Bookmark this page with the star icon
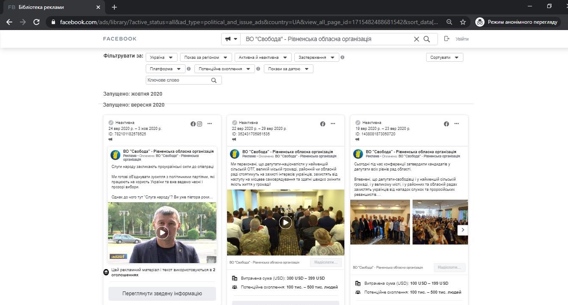This screenshot has height=305, width=568. pyautogui.click(x=463, y=22)
